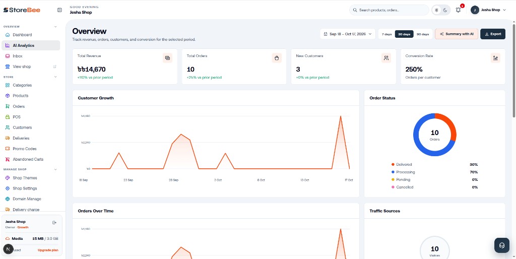Go to the Products page
The image size is (516, 259).
point(31,96)
